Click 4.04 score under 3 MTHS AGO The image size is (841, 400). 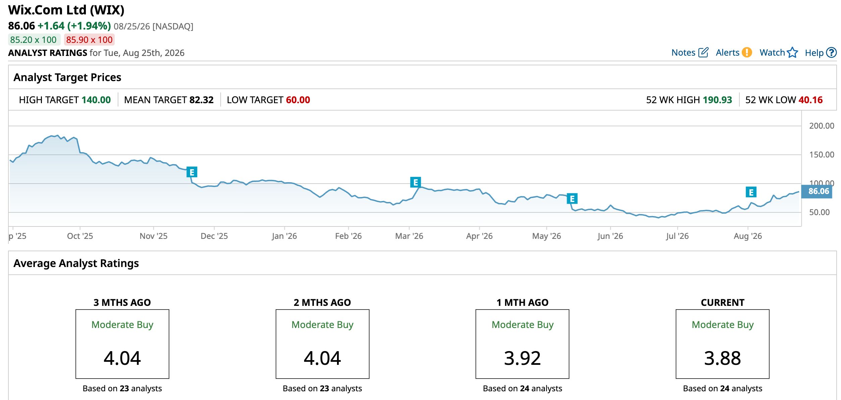point(122,358)
